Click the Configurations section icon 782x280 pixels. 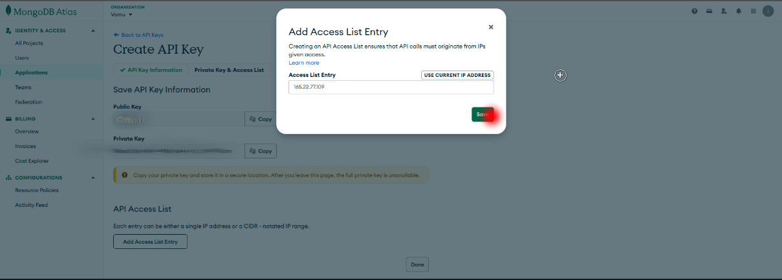(x=9, y=178)
